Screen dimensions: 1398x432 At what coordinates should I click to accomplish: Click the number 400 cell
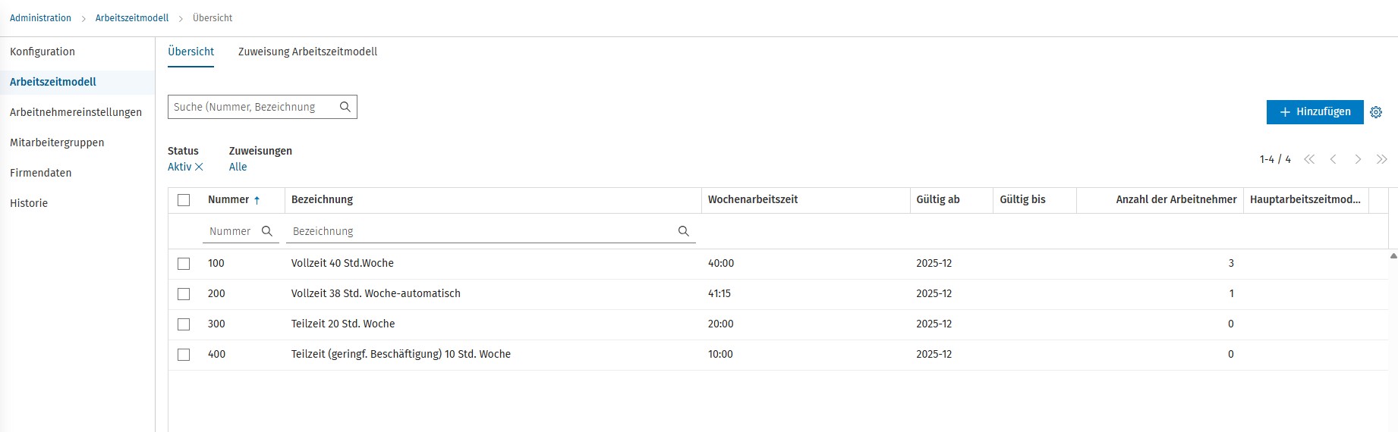(216, 355)
